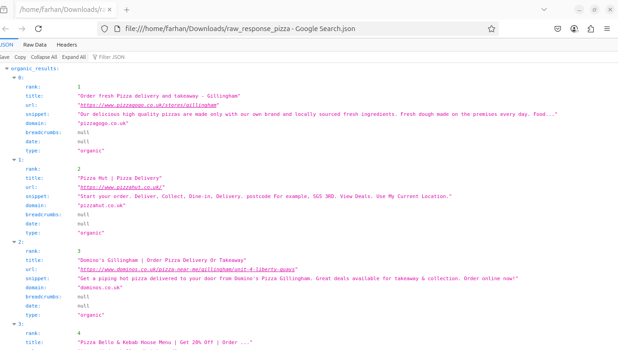
Task: Click the "pizzagogo.co.uk" domain value
Action: [103, 123]
